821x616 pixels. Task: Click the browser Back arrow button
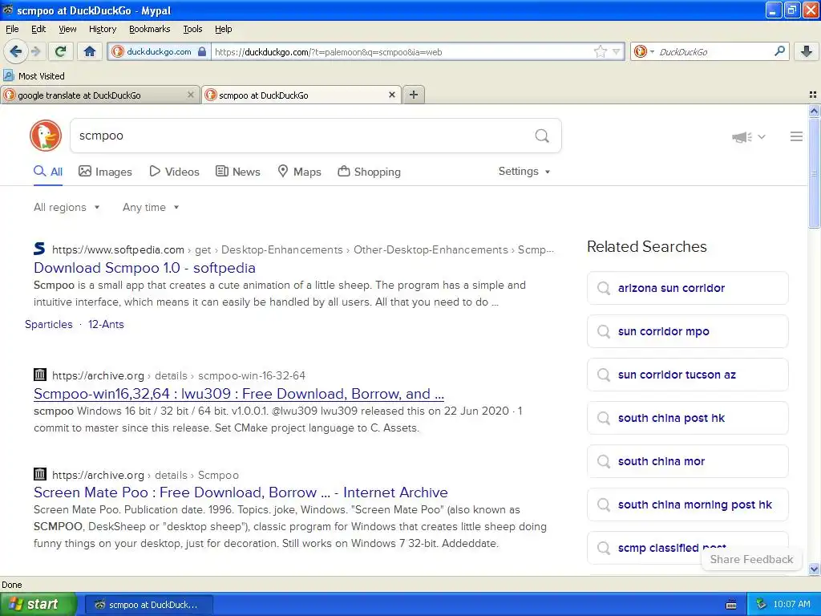(x=15, y=51)
